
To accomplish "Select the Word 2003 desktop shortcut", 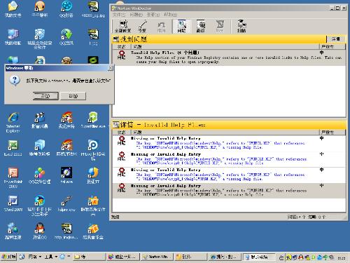I will click(13, 203).
